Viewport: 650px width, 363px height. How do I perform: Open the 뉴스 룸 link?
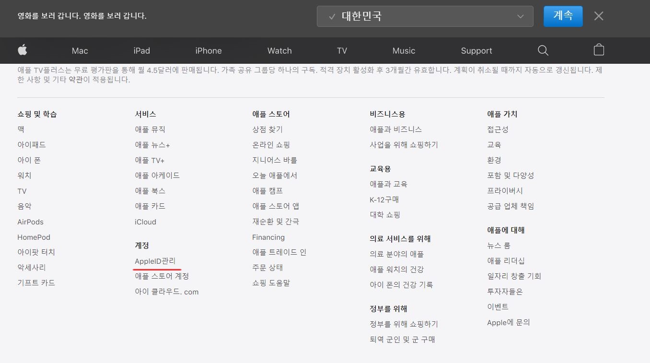click(x=499, y=246)
